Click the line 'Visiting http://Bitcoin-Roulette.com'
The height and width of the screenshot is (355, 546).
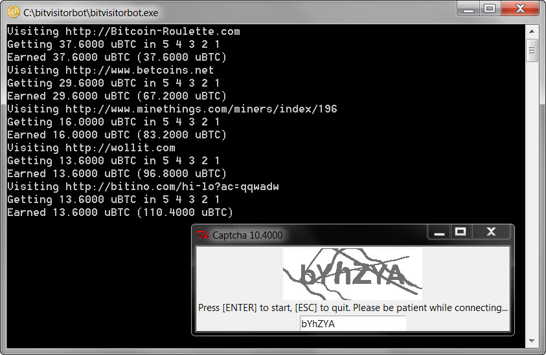[x=124, y=31]
